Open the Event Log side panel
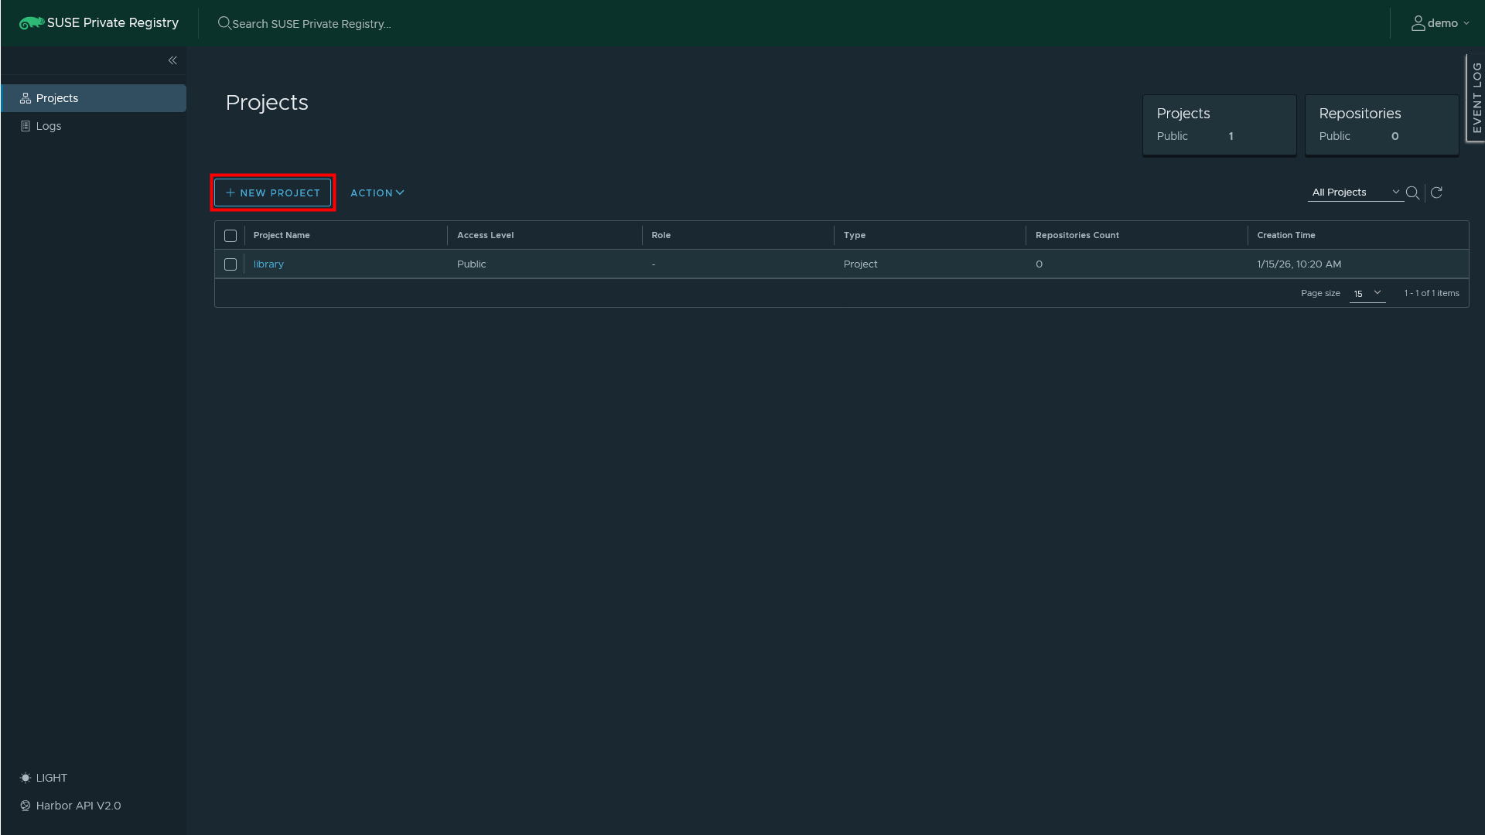Screen dimensions: 1485x835 tap(1476, 97)
